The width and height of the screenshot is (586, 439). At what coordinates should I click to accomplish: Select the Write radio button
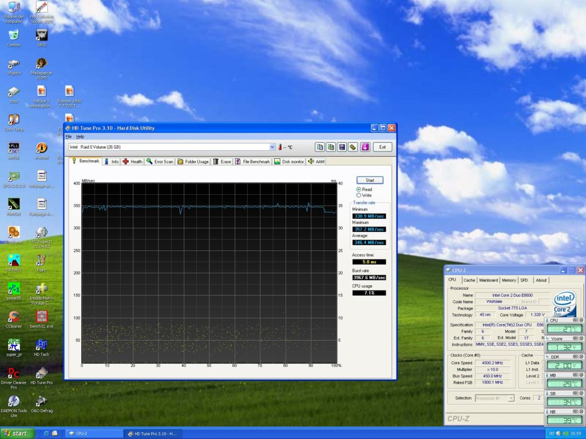(x=358, y=195)
